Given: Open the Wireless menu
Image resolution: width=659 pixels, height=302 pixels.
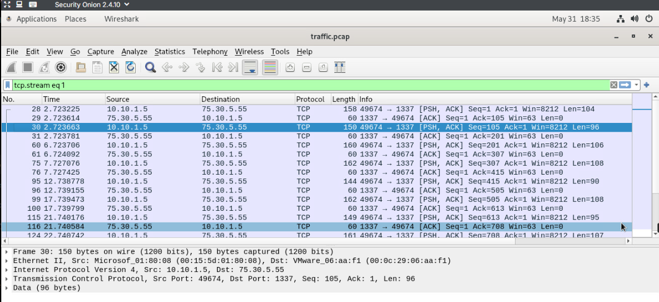Looking at the screenshot, I should (x=249, y=51).
